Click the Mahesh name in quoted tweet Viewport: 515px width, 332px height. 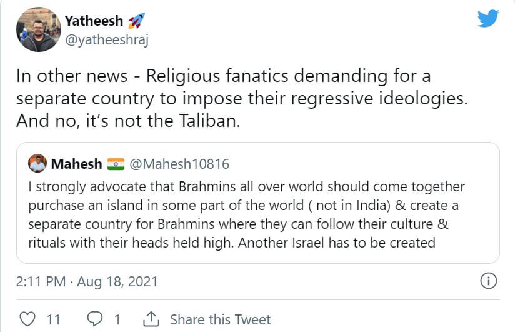click(x=76, y=164)
